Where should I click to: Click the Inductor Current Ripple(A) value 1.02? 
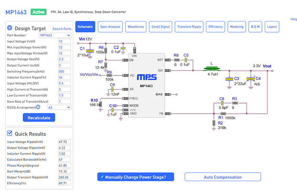pyautogui.click(x=65, y=154)
